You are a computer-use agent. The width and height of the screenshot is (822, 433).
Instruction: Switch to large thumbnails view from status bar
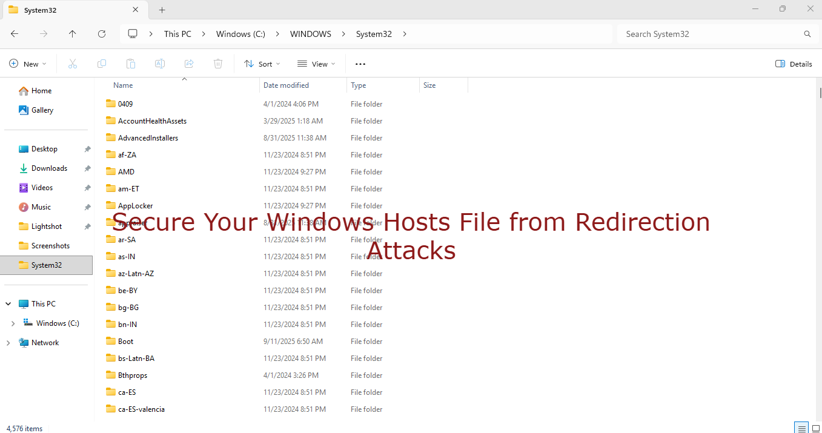815,428
